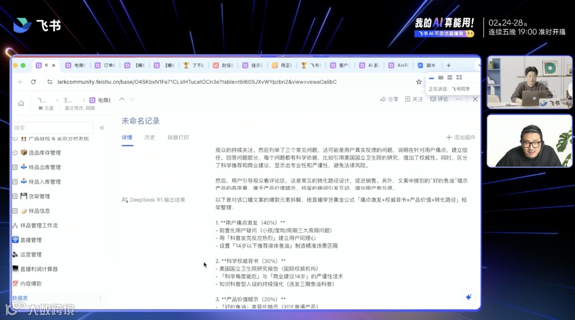The image size is (575, 320).
Task: Open the more options ellipsis menu
Action: pos(459,99)
